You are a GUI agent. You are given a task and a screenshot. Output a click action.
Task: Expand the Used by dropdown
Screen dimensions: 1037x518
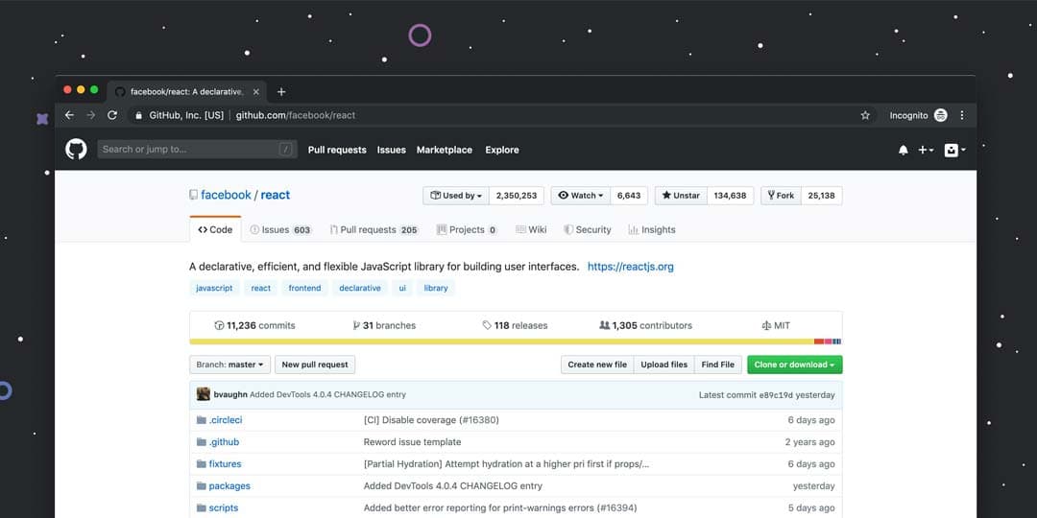click(456, 195)
